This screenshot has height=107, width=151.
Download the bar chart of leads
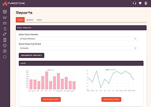pyautogui.click(x=51, y=99)
